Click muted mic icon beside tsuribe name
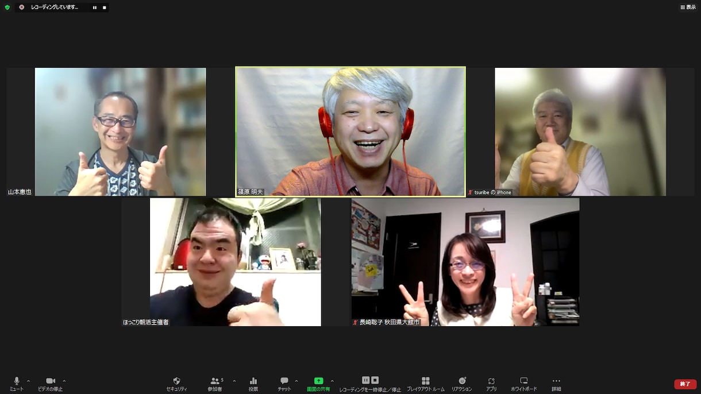This screenshot has height=394, width=701. point(471,192)
